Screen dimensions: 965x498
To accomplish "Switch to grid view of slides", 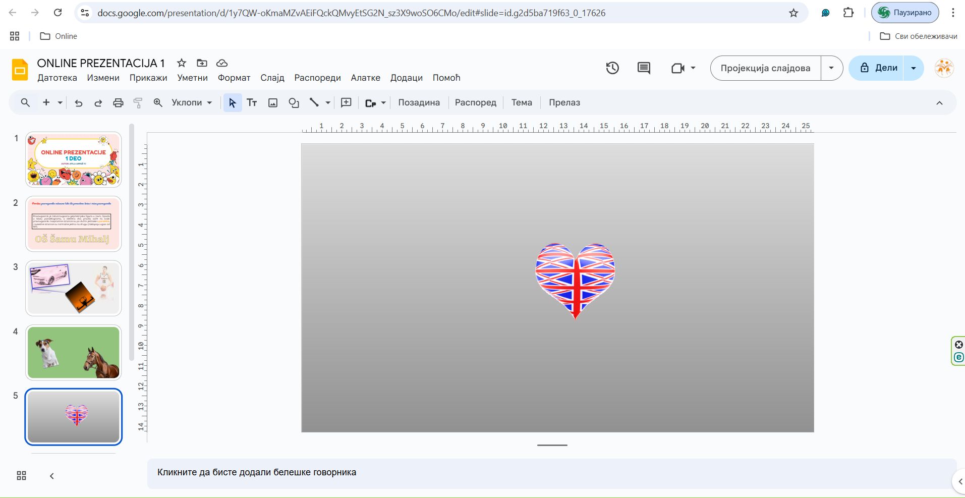I will [x=21, y=476].
